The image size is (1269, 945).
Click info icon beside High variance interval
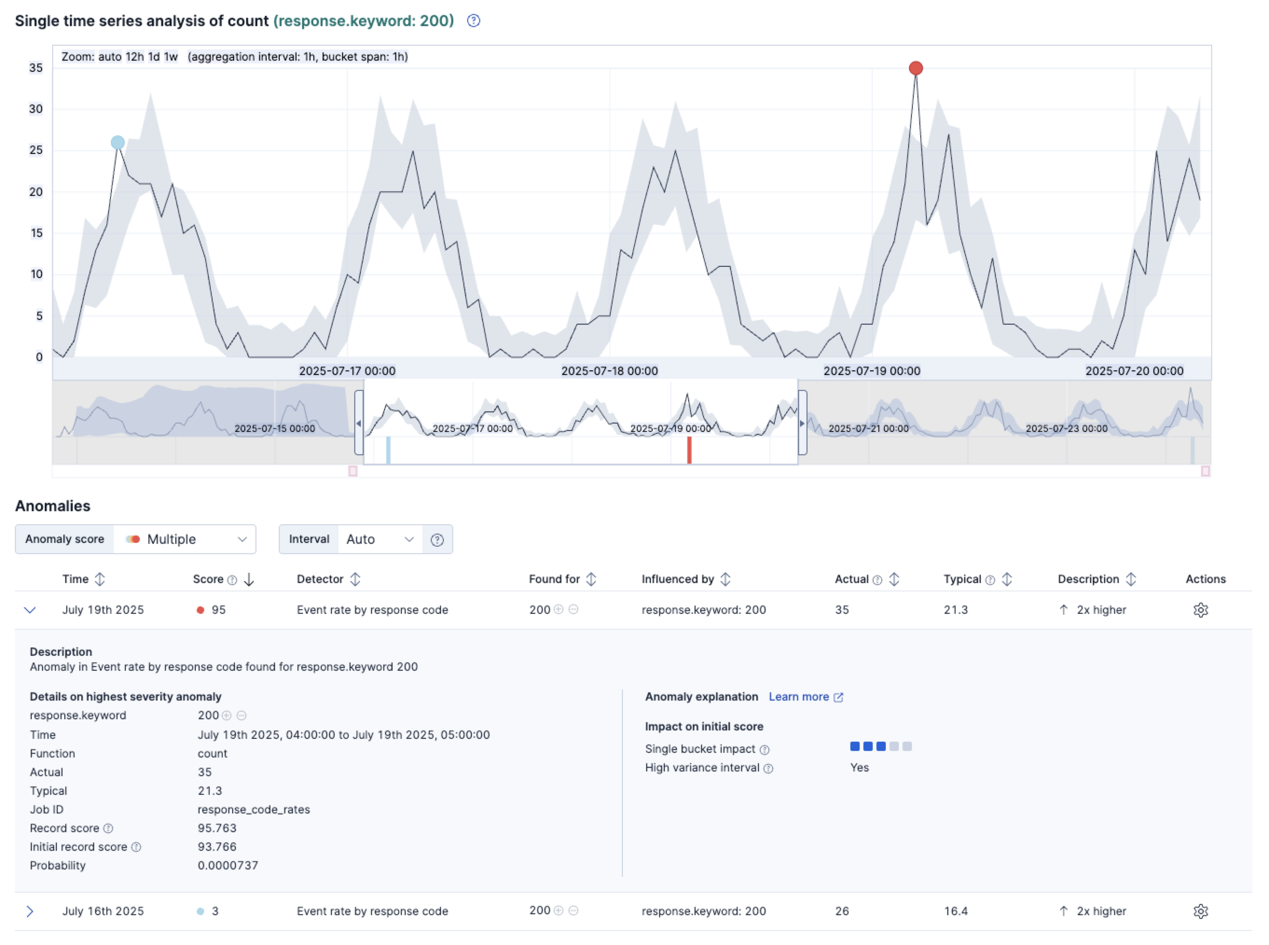(769, 768)
